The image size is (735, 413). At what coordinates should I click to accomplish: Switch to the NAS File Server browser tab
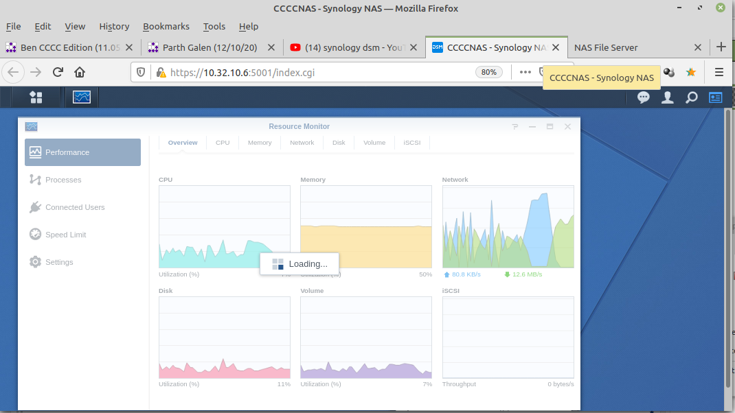(606, 47)
